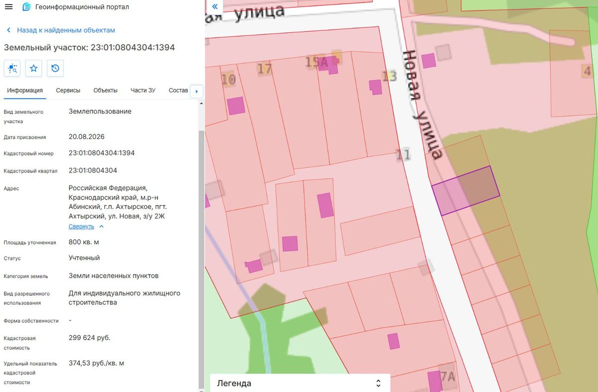Open the Состав tab
Image resolution: width=598 pixels, height=392 pixels.
coord(178,90)
